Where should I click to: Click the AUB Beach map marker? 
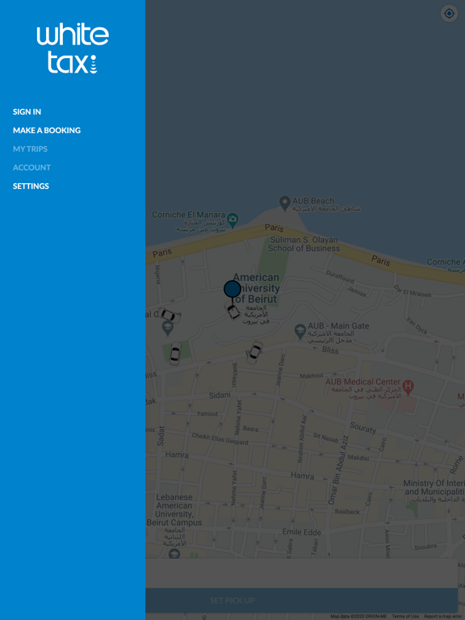pos(285,203)
